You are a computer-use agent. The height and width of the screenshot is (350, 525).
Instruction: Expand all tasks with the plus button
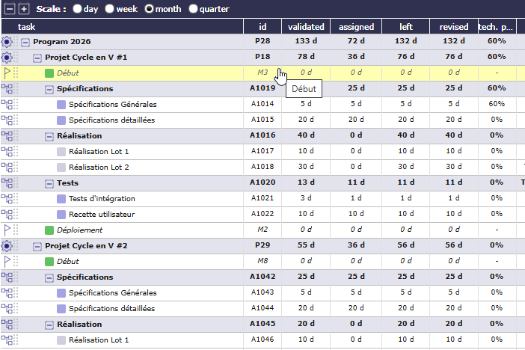(x=23, y=9)
